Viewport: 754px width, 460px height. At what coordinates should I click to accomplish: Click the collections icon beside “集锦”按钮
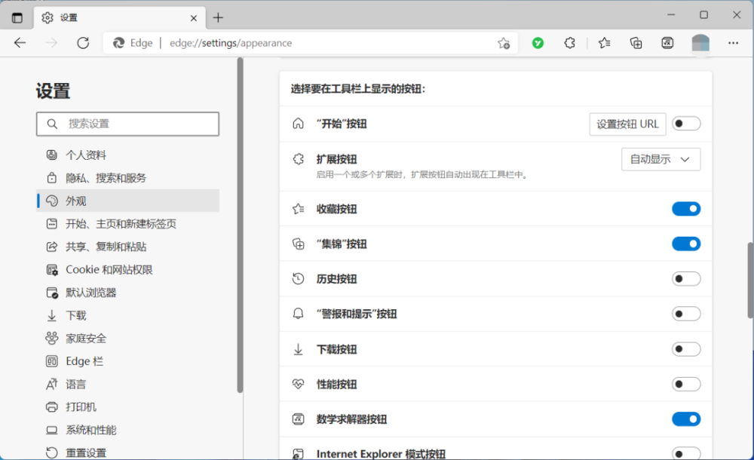[298, 244]
